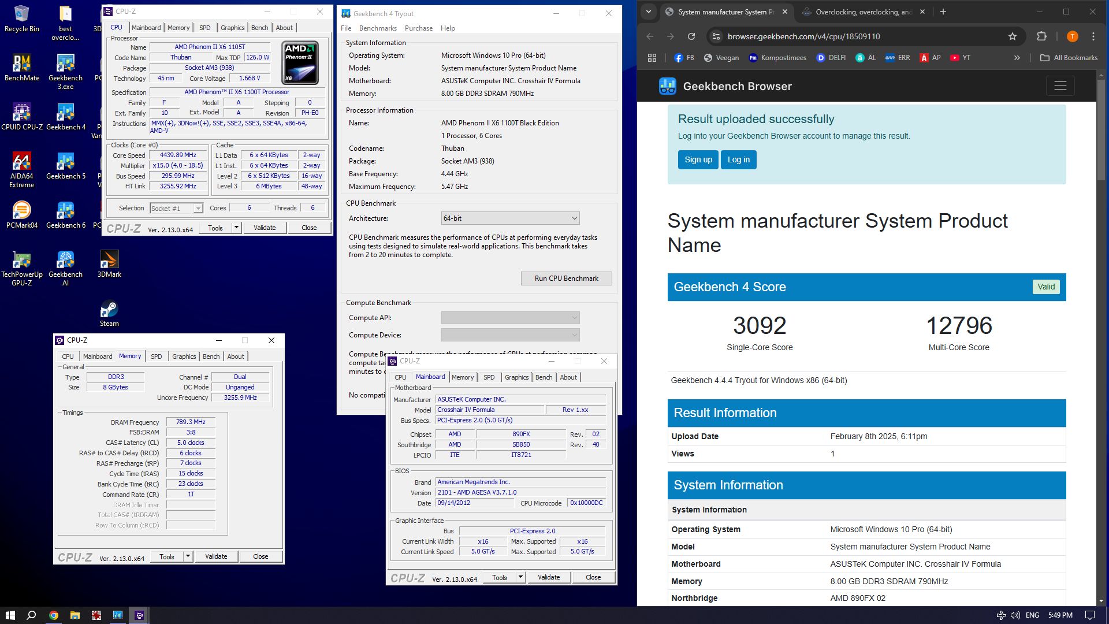This screenshot has width=1109, height=624.
Task: Open taskbar search magnifier icon
Action: pyautogui.click(x=32, y=615)
